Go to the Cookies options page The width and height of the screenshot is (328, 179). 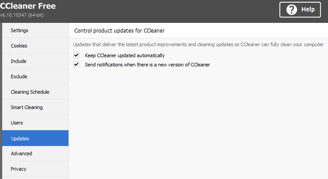19,46
